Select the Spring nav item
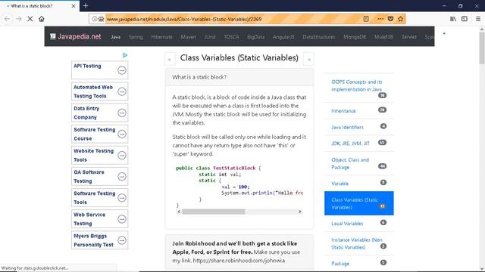 (136, 37)
